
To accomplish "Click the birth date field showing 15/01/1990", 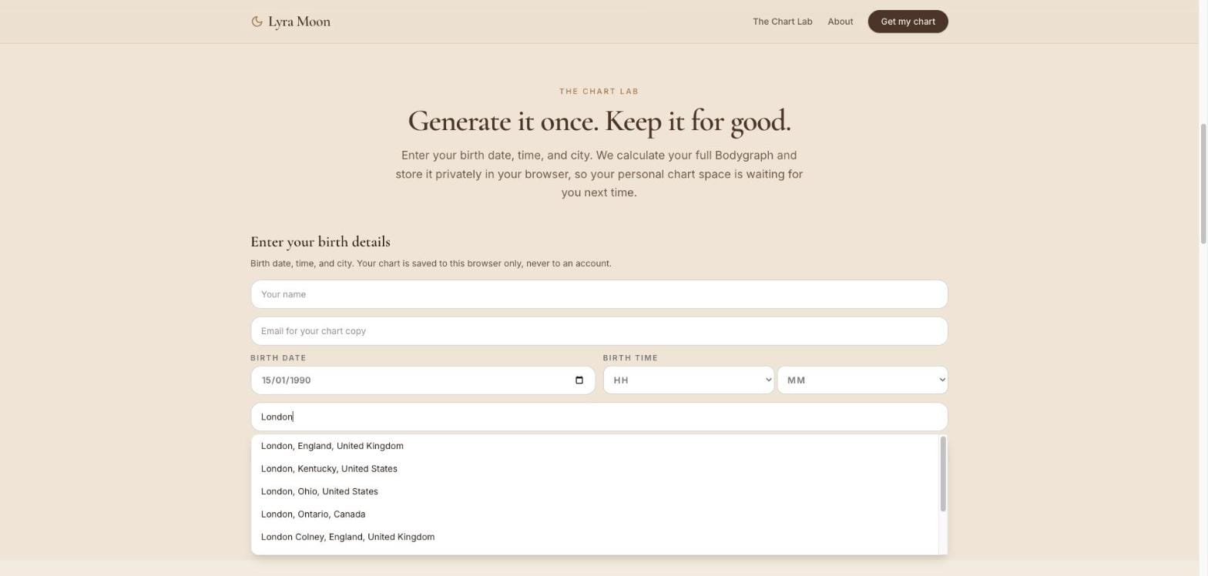I will [422, 380].
